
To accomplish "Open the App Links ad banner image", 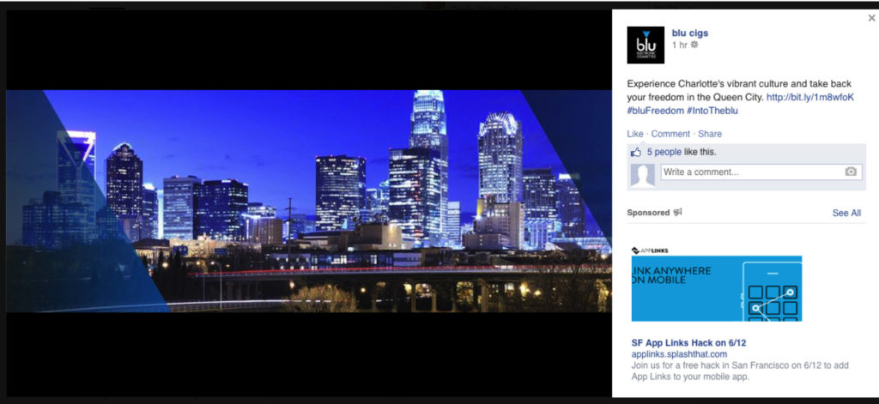I will (x=717, y=288).
